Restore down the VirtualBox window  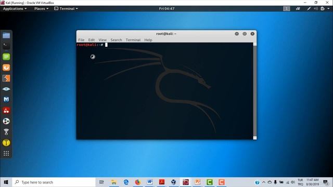click(x=316, y=3)
